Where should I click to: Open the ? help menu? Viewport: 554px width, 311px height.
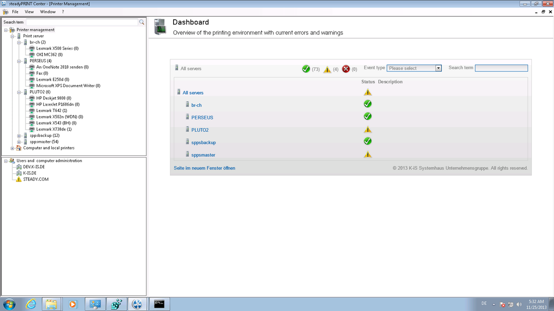[63, 12]
